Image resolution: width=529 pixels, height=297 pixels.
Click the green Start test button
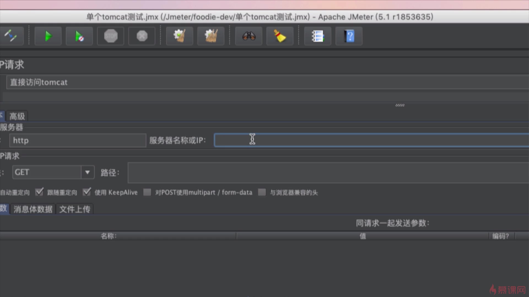[48, 36]
